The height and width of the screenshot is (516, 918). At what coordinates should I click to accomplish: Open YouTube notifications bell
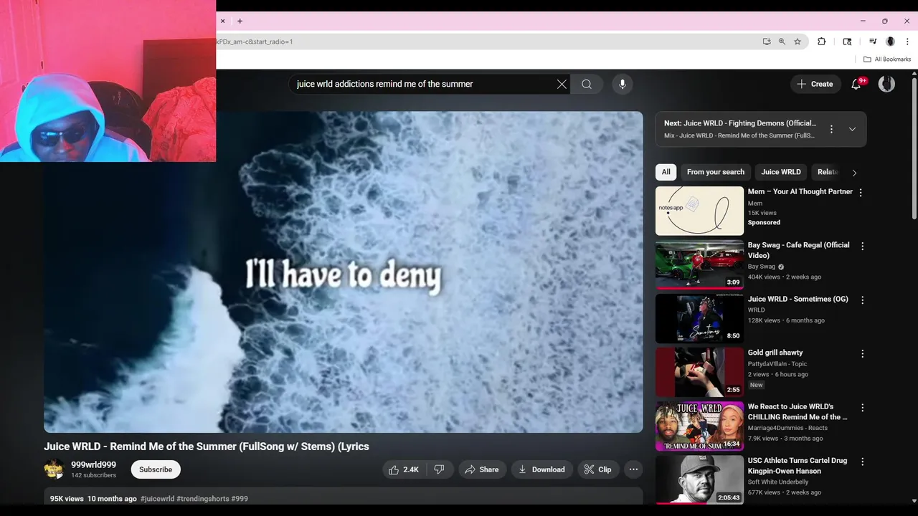pyautogui.click(x=856, y=84)
